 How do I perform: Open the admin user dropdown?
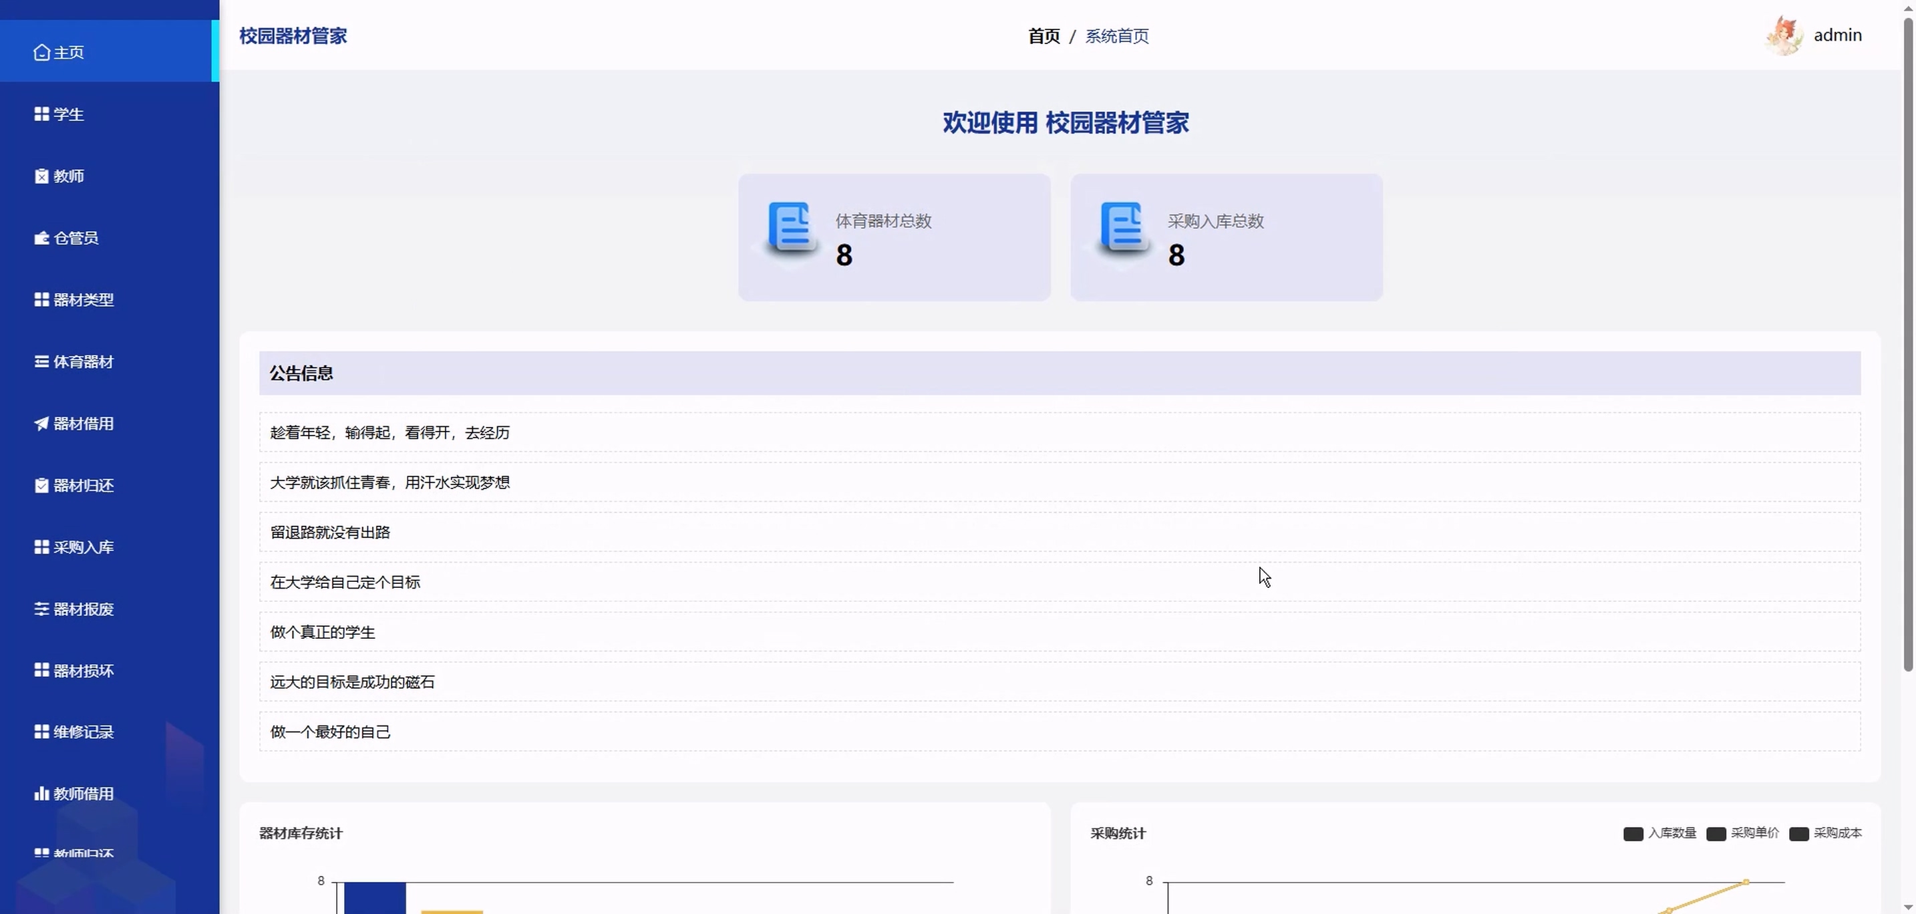1837,35
